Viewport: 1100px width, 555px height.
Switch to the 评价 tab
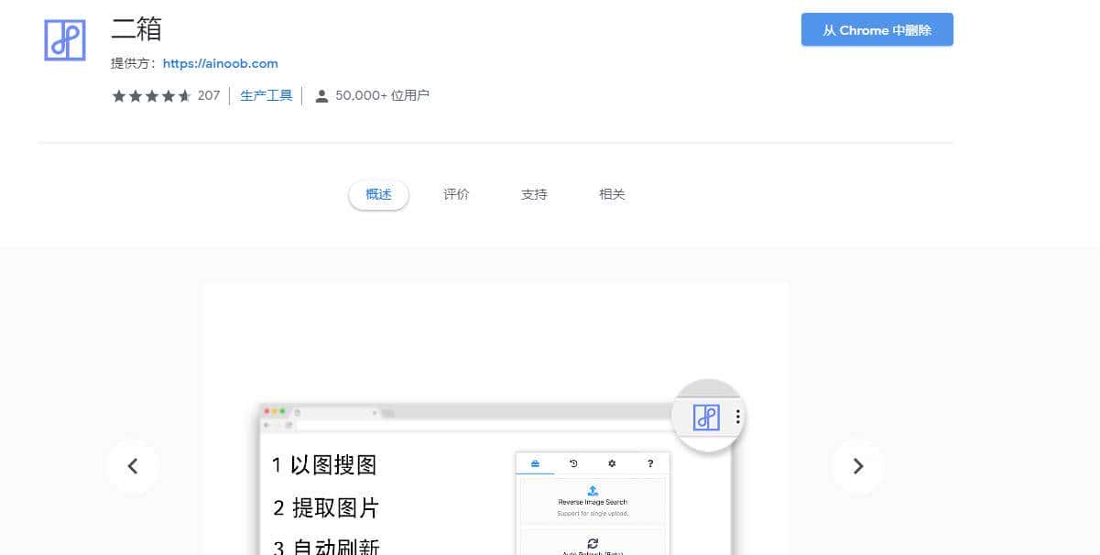click(x=456, y=194)
